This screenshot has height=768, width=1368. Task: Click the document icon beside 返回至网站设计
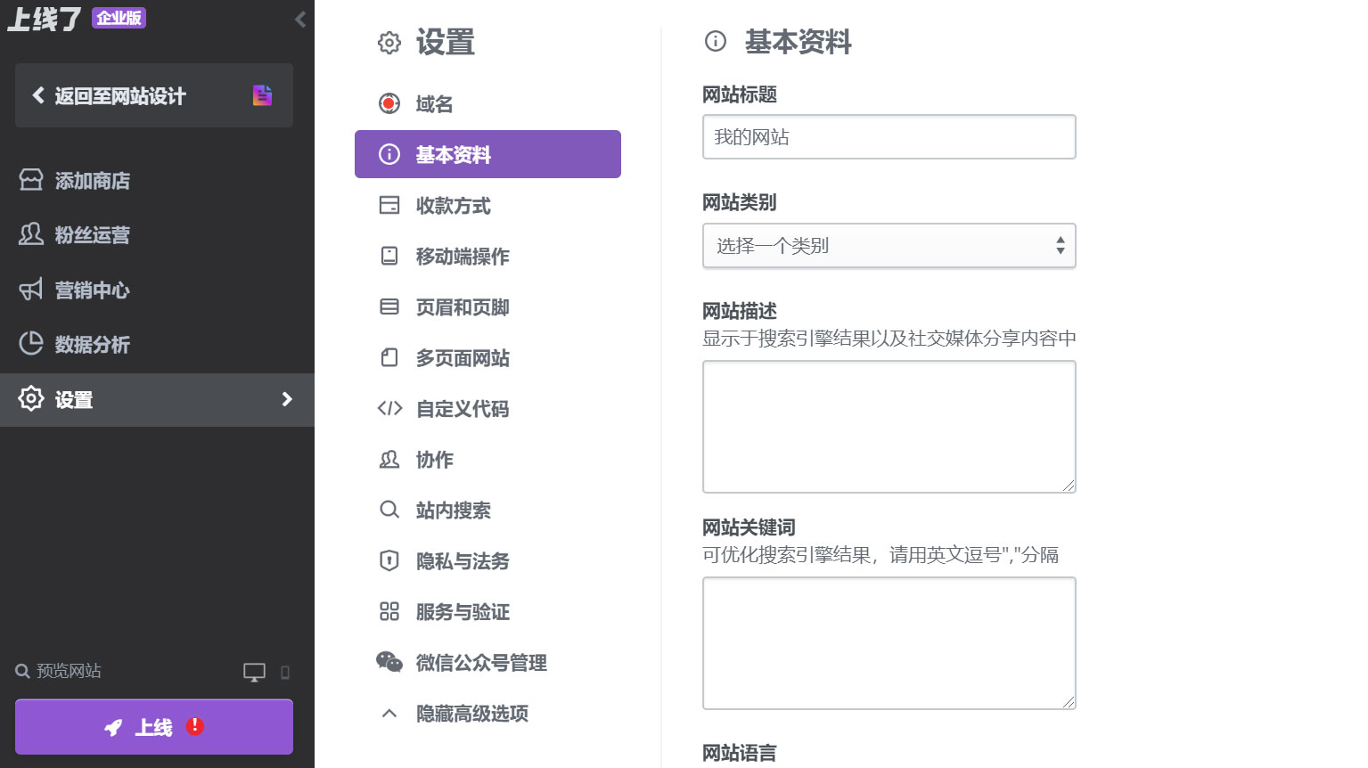tap(262, 94)
